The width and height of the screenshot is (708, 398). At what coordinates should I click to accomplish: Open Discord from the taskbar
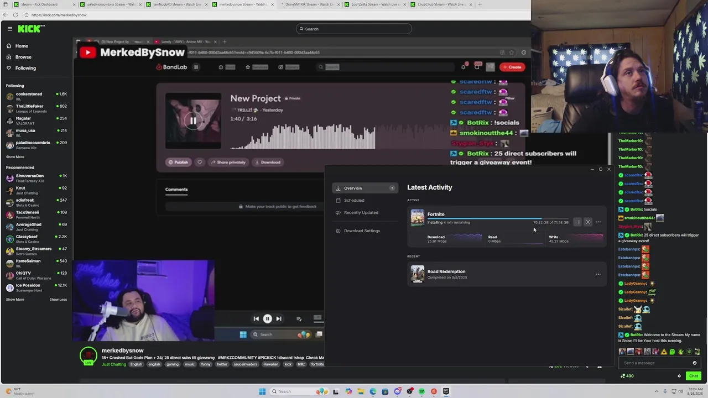[x=397, y=391]
